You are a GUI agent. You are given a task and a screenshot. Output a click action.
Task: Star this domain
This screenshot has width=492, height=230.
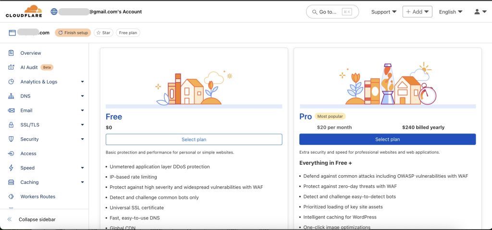pos(103,33)
